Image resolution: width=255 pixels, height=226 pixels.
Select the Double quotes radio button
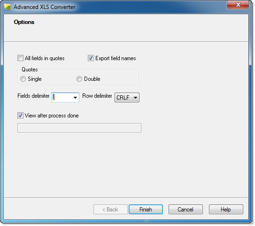(x=79, y=79)
